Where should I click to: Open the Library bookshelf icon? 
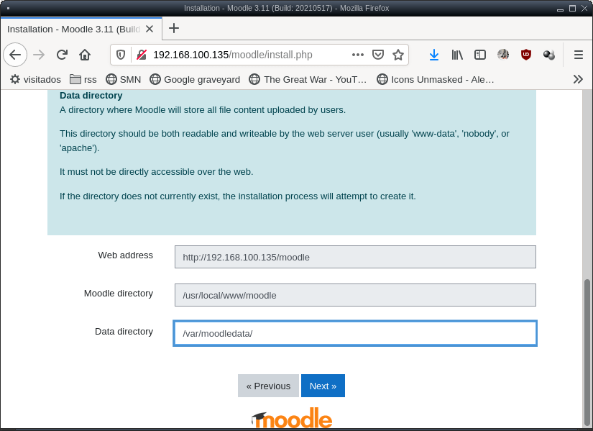click(x=457, y=55)
